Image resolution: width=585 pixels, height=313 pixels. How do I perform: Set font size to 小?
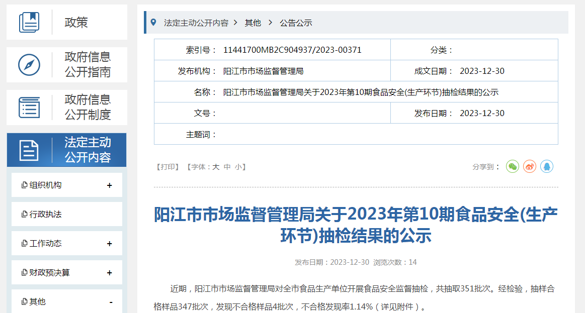(x=238, y=167)
